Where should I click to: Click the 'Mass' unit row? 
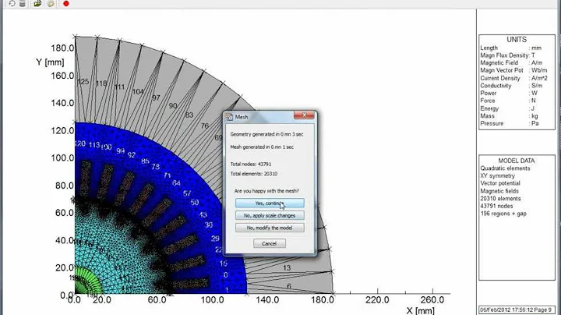tap(509, 116)
